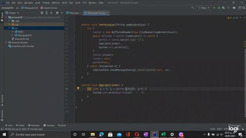The image size is (246, 138).
Task: Open Project Structure icon in top toolbar
Action: pos(234,8)
